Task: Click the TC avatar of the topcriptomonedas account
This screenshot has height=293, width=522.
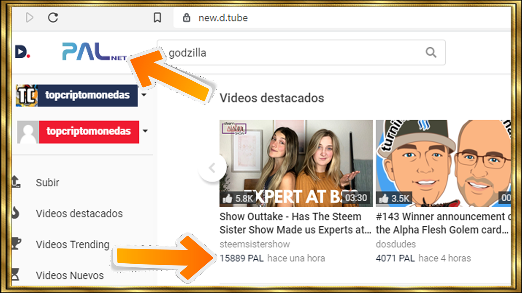Action: point(27,96)
